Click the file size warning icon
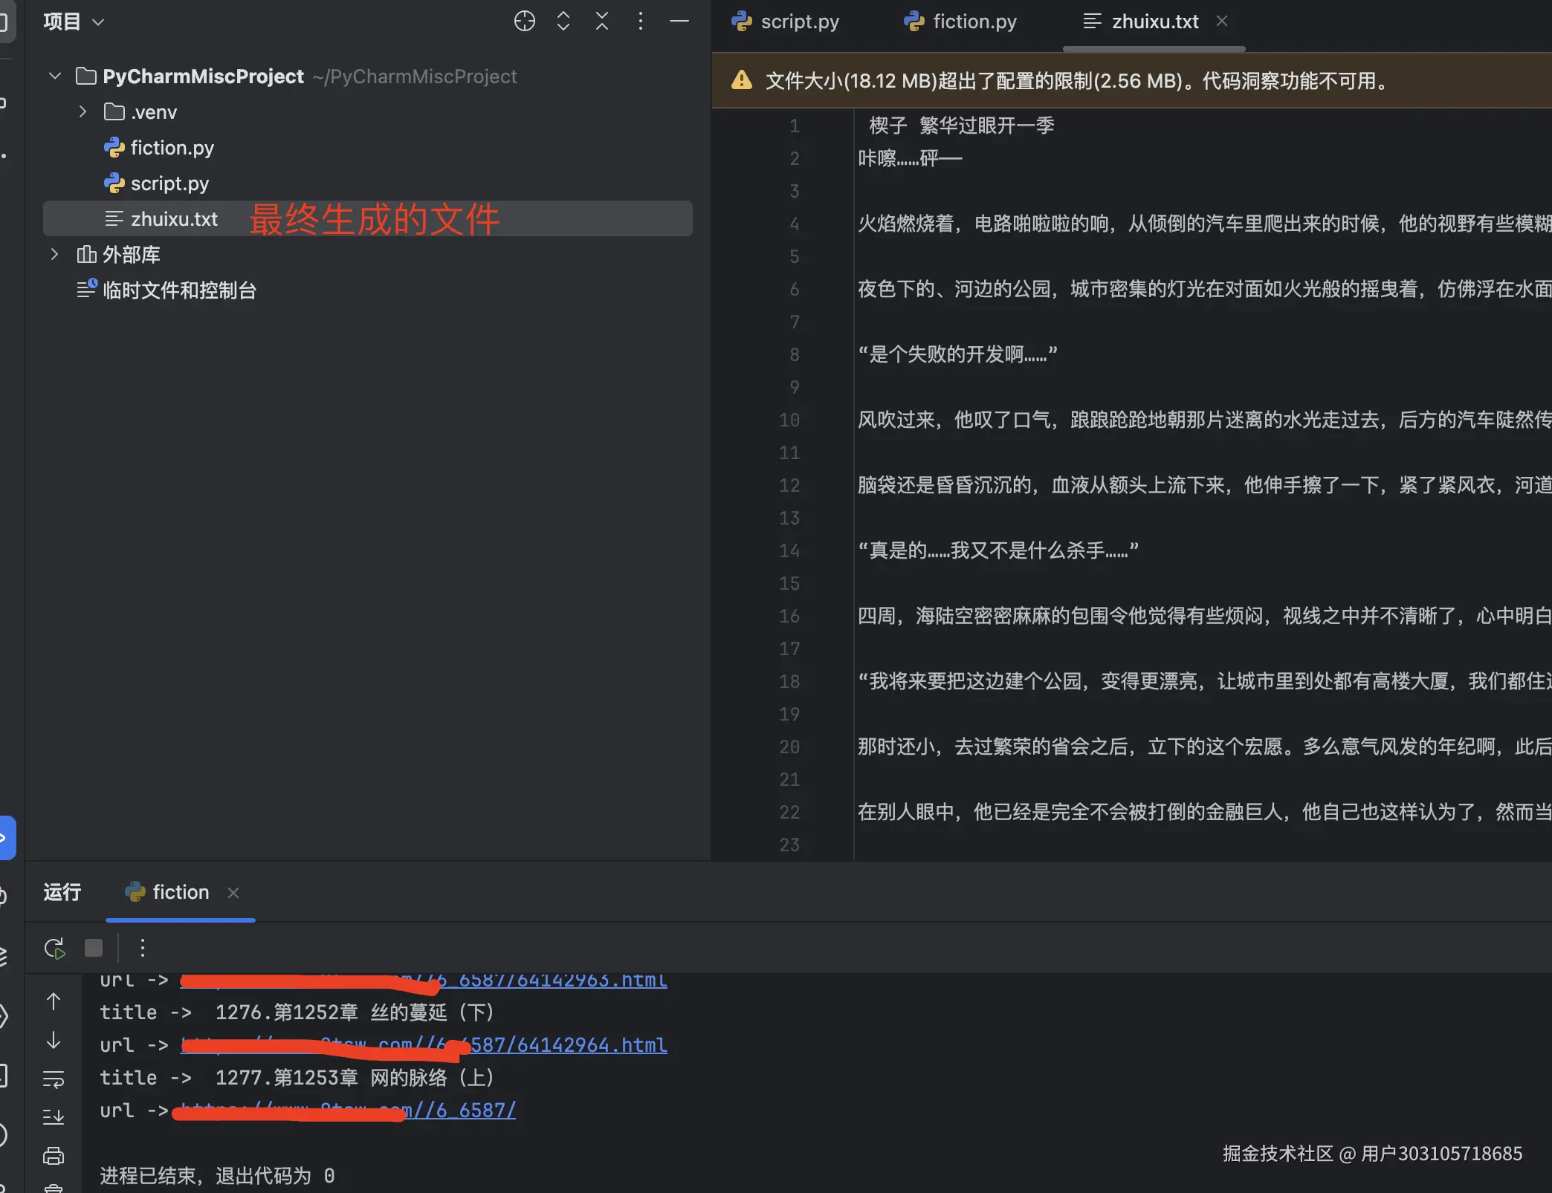This screenshot has width=1552, height=1193. [x=741, y=79]
